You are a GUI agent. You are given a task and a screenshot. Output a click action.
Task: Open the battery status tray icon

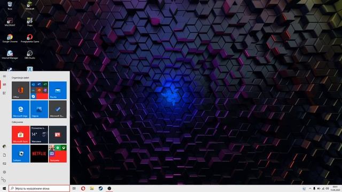pos(318,188)
